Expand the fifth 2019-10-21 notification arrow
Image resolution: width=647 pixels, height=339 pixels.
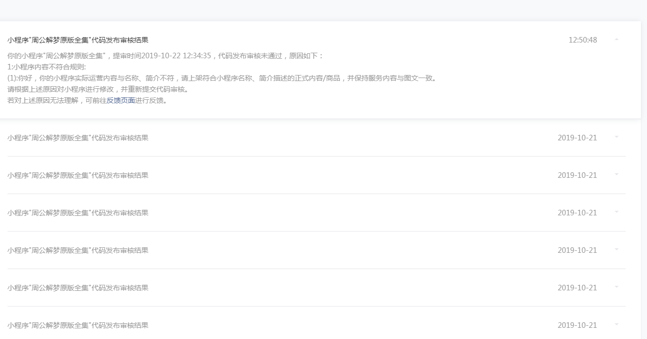617,287
